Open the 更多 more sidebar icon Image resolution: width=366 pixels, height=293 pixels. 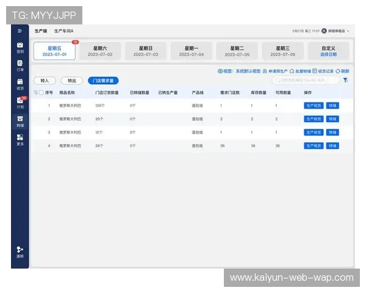(x=20, y=140)
